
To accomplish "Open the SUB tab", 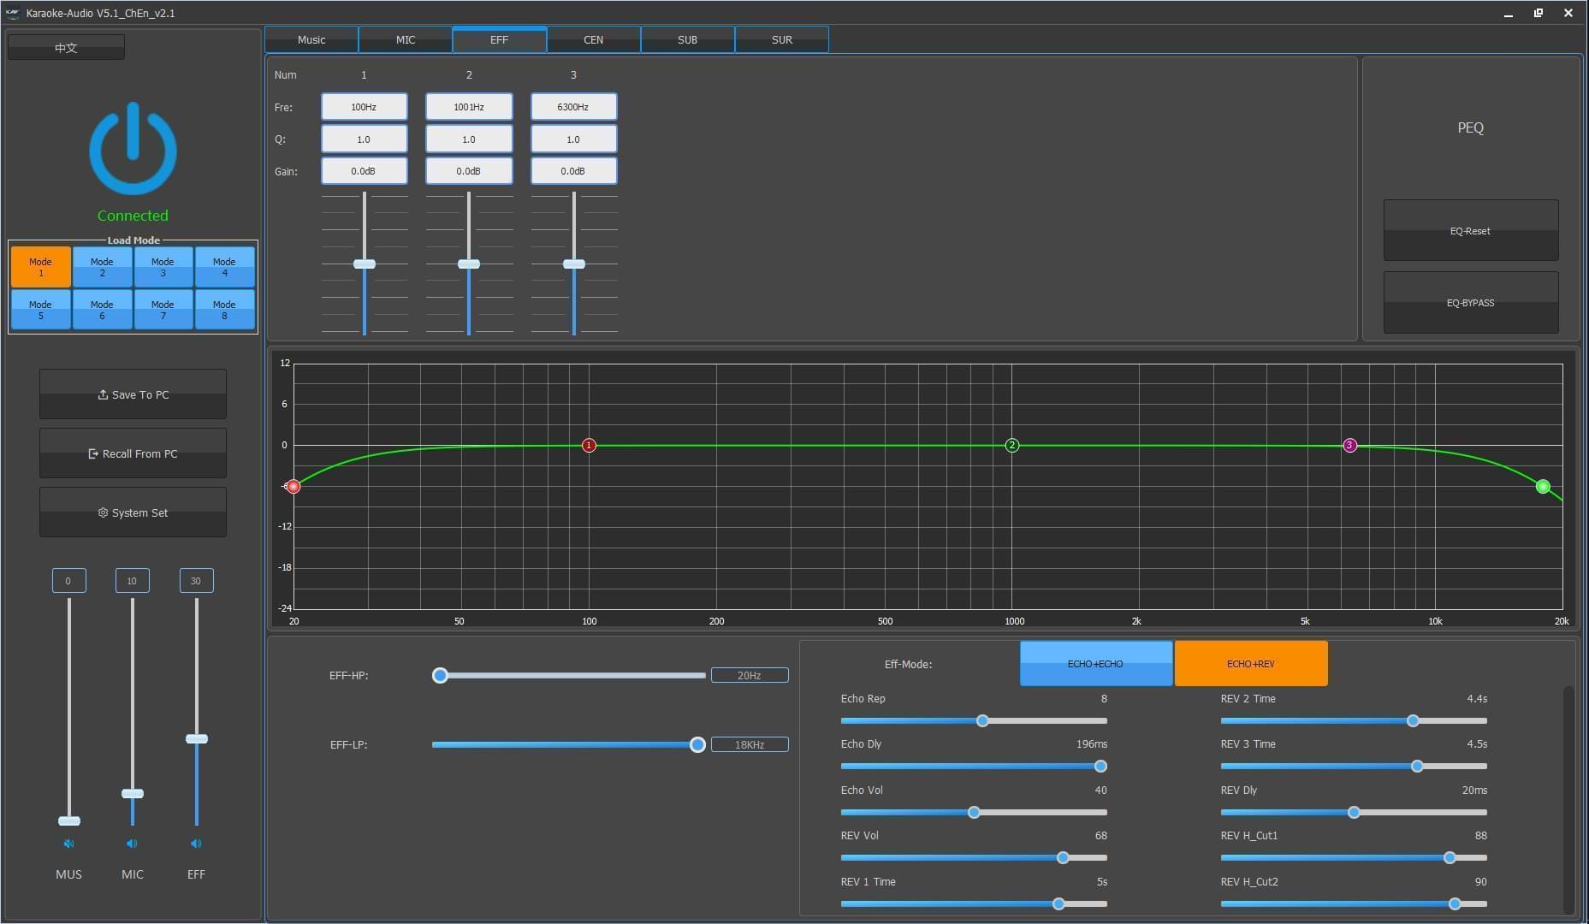I will (687, 40).
